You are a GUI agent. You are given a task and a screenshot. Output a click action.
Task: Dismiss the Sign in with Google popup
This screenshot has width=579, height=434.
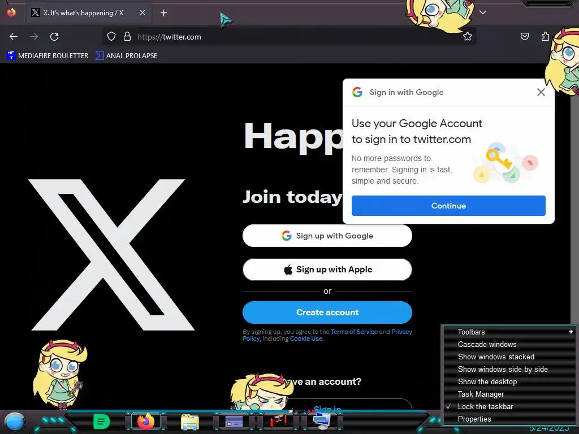(x=541, y=92)
